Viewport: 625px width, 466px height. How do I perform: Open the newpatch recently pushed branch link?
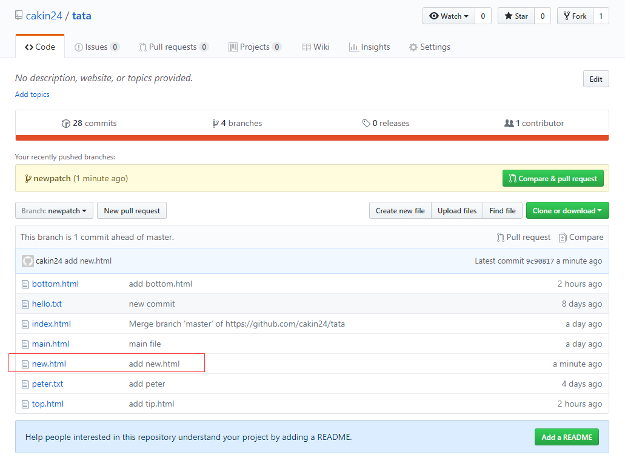pos(52,178)
